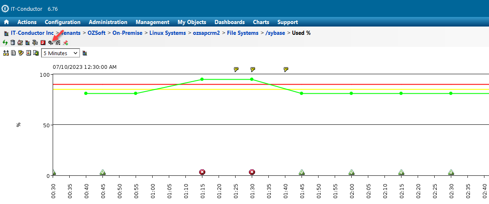The width and height of the screenshot is (489, 204).
Task: Click the bar chart icon right of interval dropdown
Action: pyautogui.click(x=85, y=53)
